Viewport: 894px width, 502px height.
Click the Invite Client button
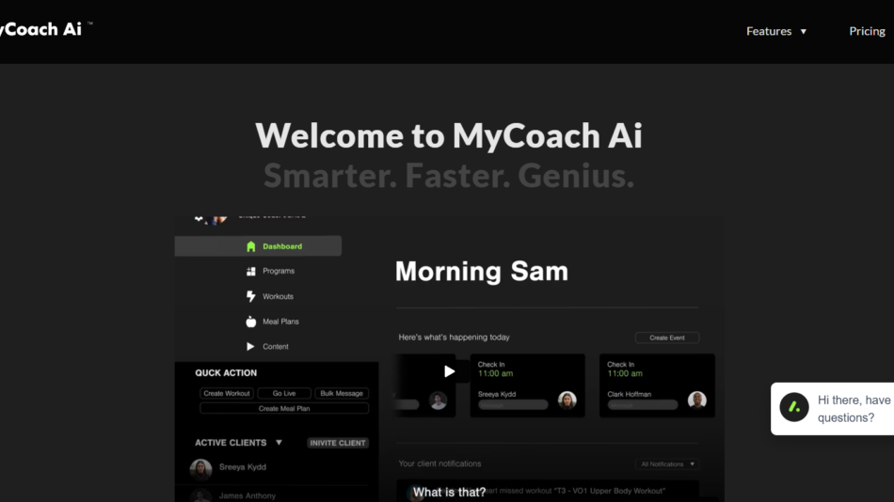click(x=338, y=443)
